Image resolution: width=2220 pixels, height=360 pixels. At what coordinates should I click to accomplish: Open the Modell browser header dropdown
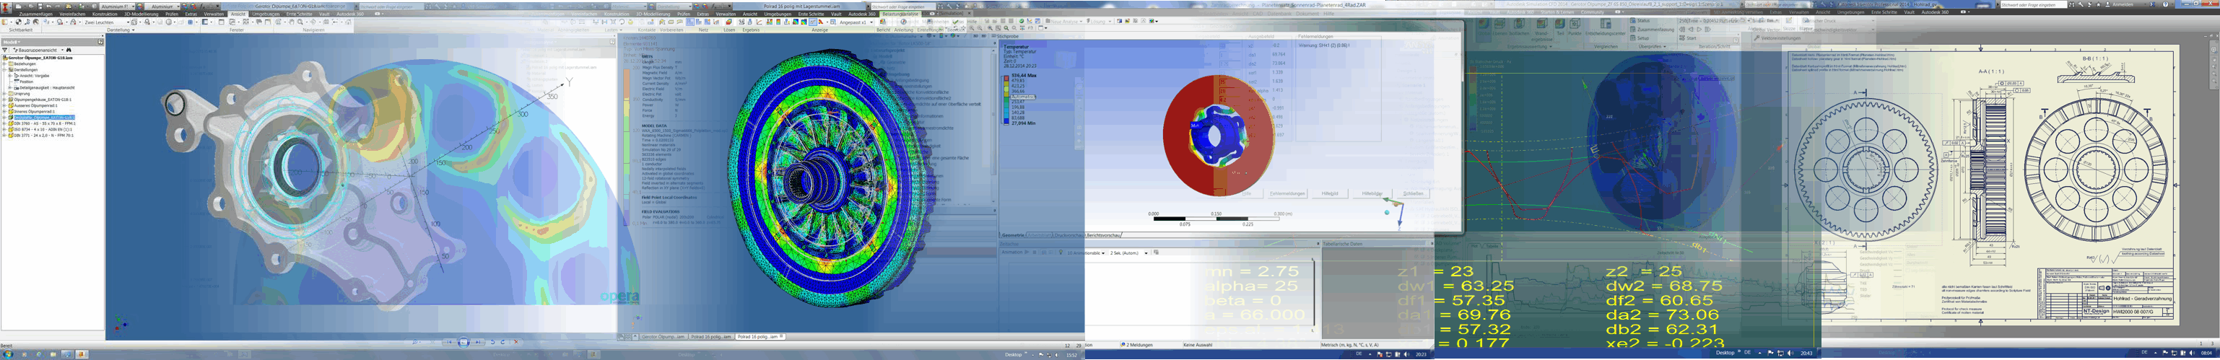point(12,41)
